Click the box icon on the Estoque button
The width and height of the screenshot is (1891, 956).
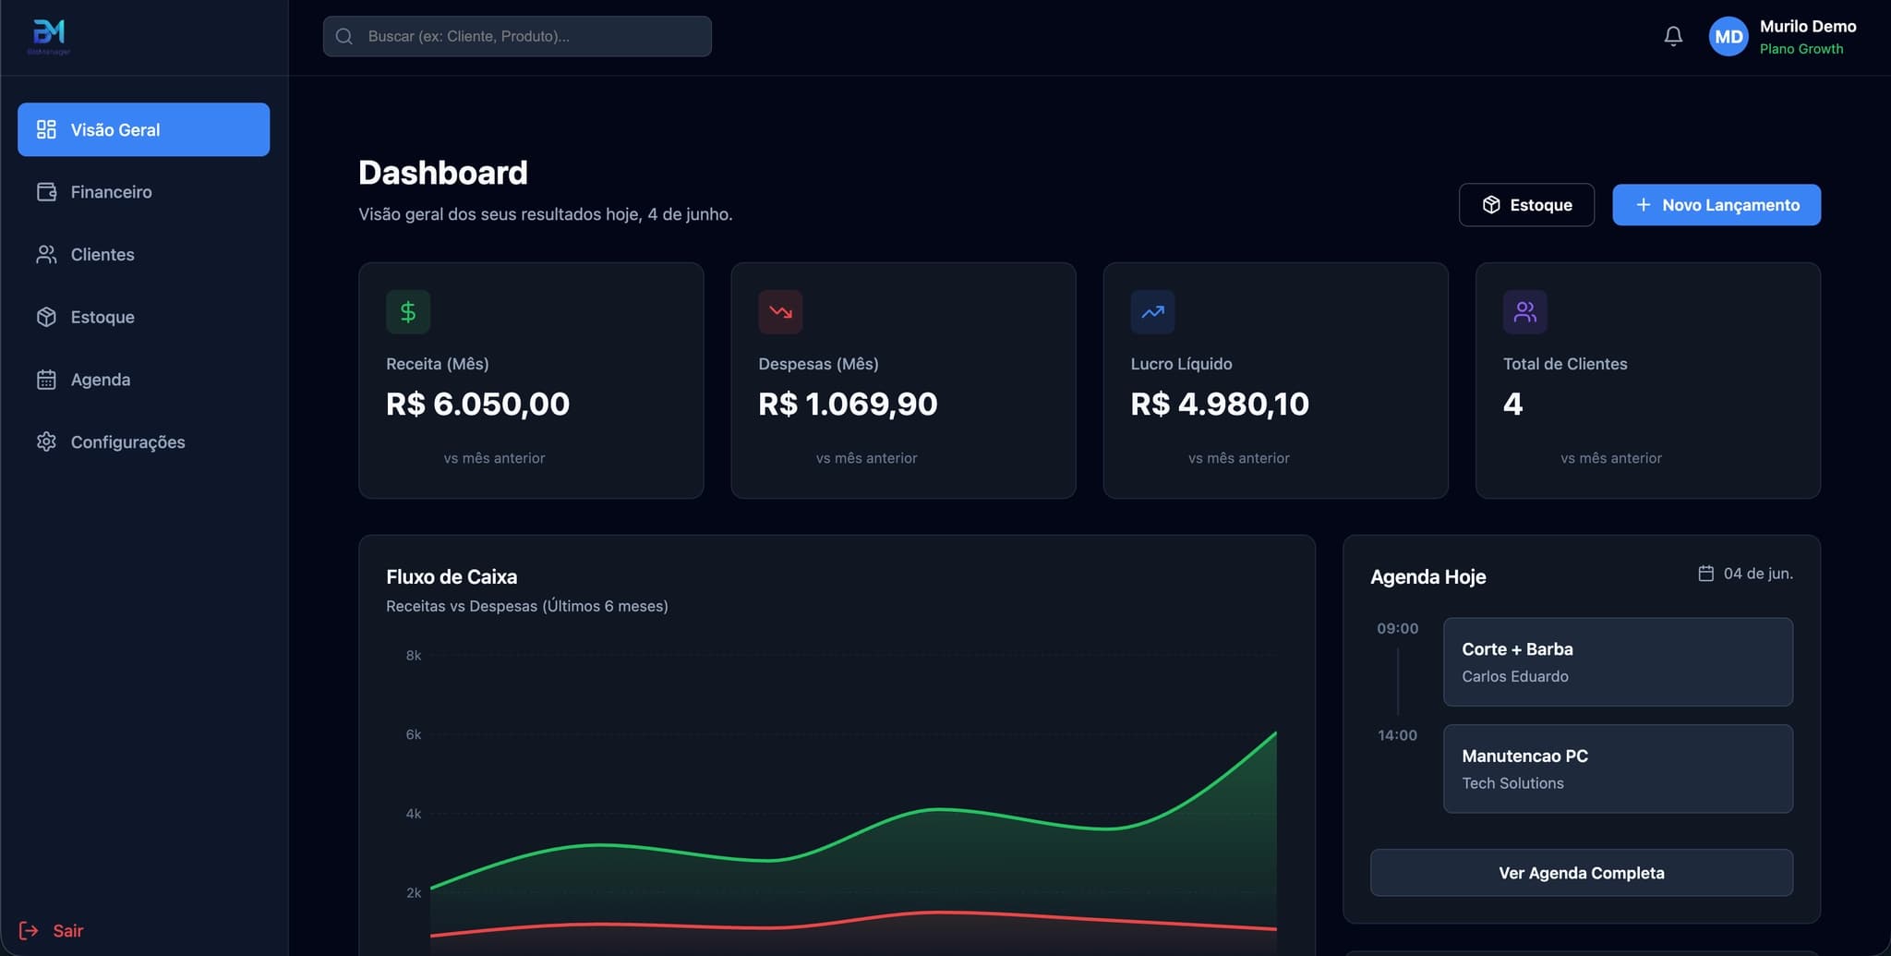coord(1491,205)
